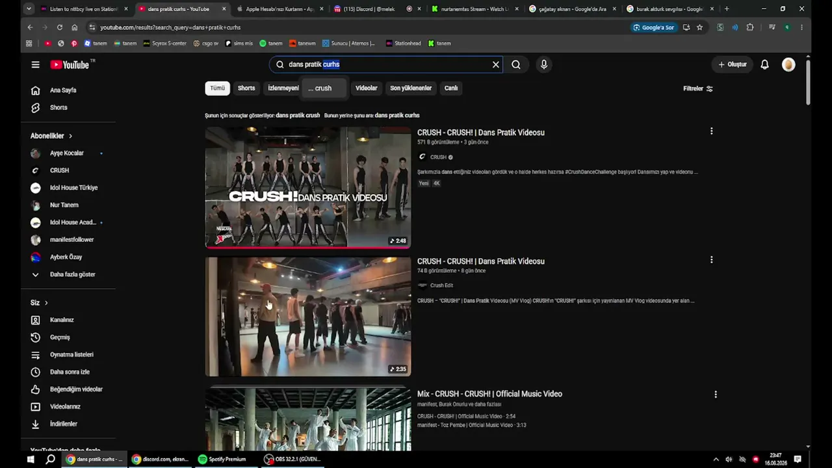Image resolution: width=832 pixels, height=468 pixels.
Task: Click inside the YouTube search field
Action: click(x=387, y=64)
